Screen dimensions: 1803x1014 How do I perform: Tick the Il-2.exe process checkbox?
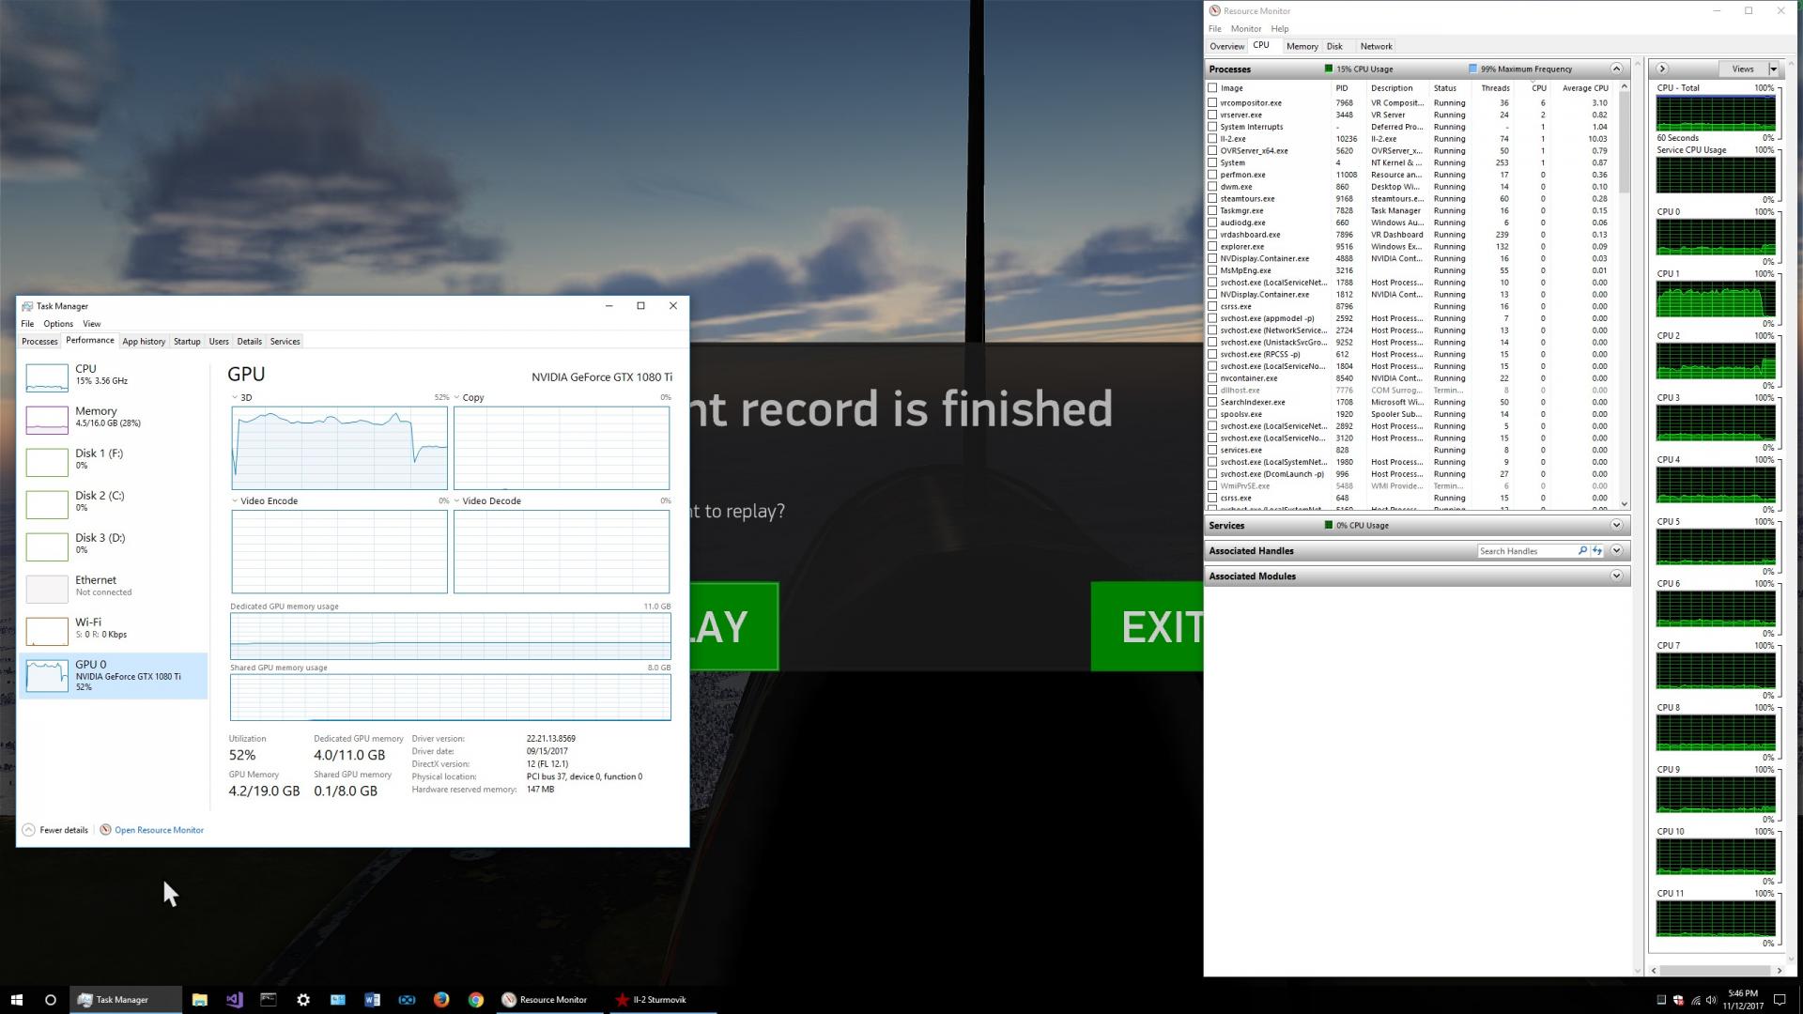coord(1212,139)
